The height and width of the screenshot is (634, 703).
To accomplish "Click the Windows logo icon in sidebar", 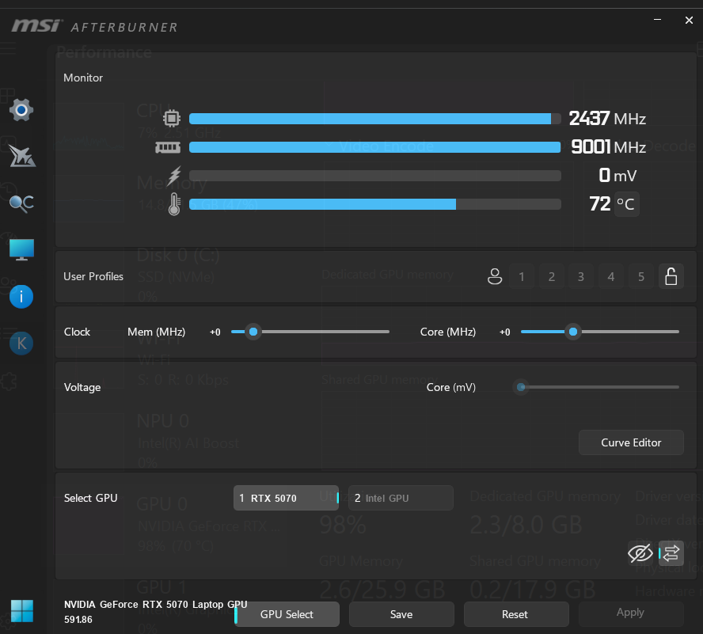I will coord(21,611).
